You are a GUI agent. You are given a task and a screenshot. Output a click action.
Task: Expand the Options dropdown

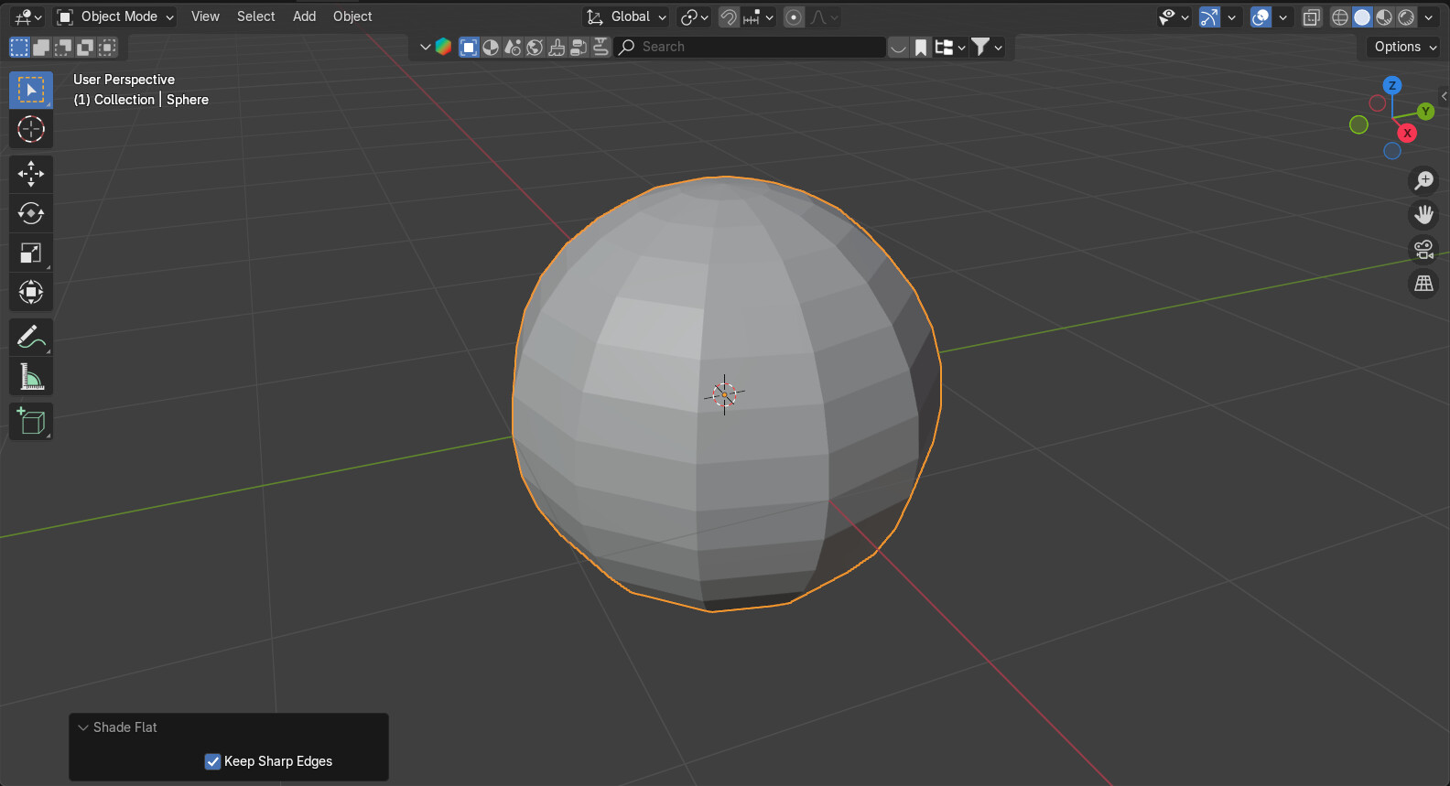click(x=1405, y=47)
